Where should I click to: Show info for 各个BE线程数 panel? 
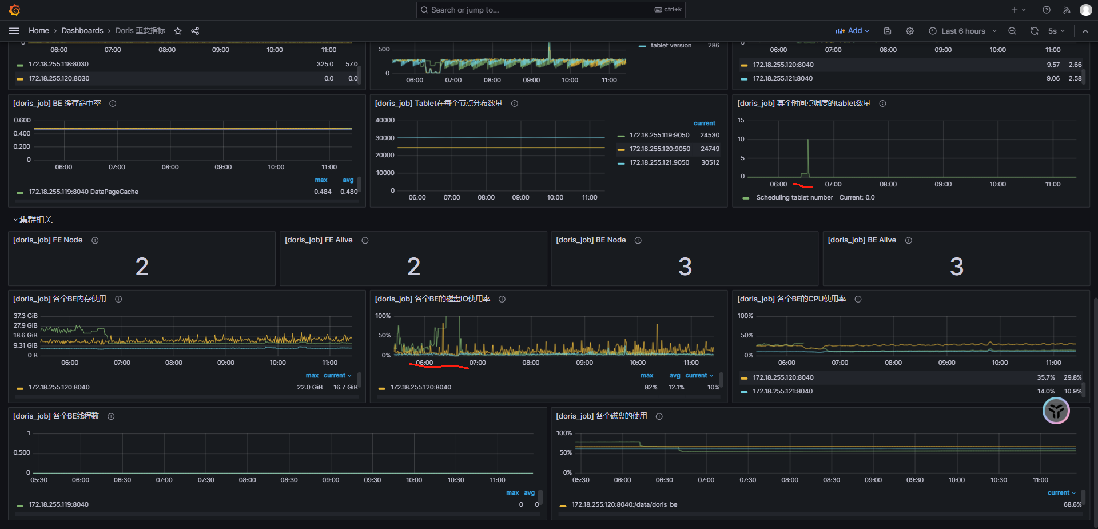click(x=111, y=416)
